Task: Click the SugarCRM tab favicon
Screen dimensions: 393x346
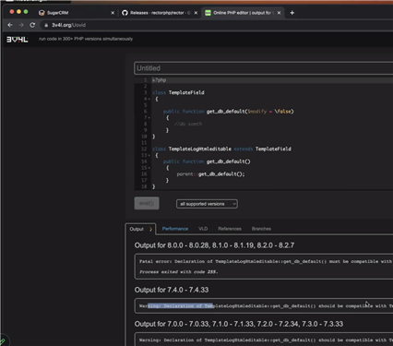Action: click(42, 13)
